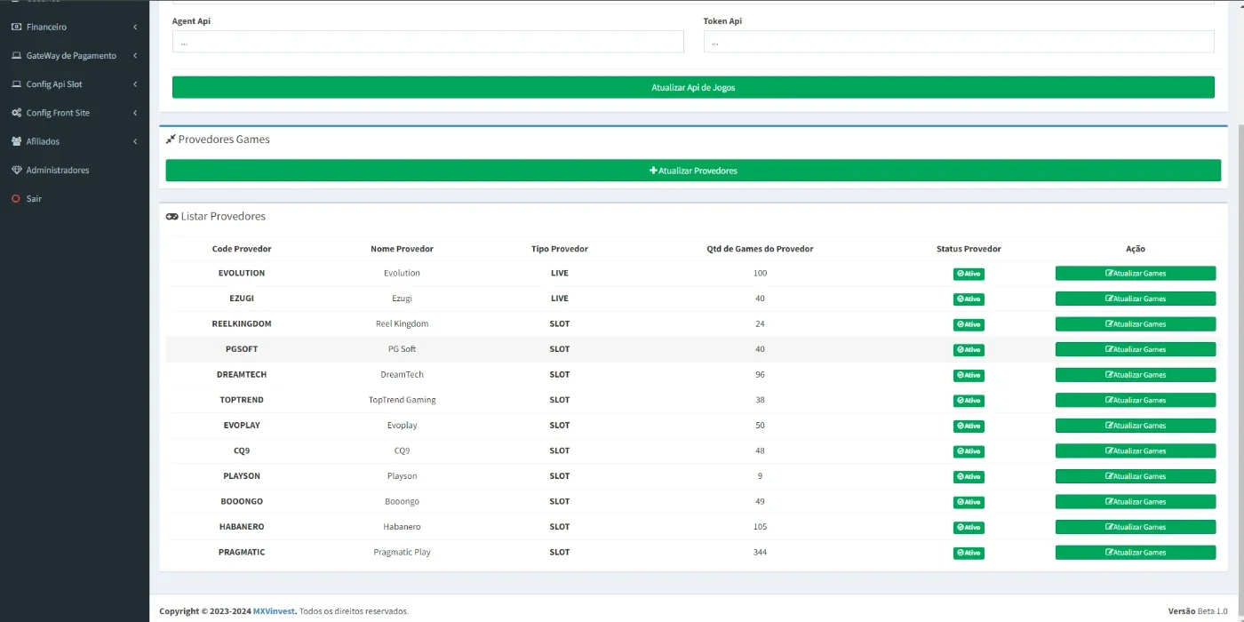
Task: Update games for BOOONGO provider
Action: (1136, 501)
